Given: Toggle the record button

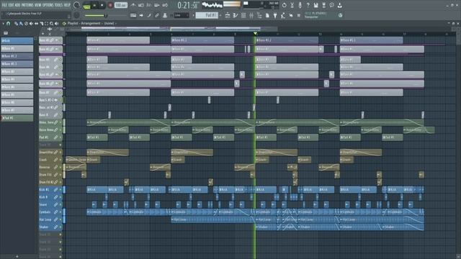Looking at the screenshot, I should point(110,5).
